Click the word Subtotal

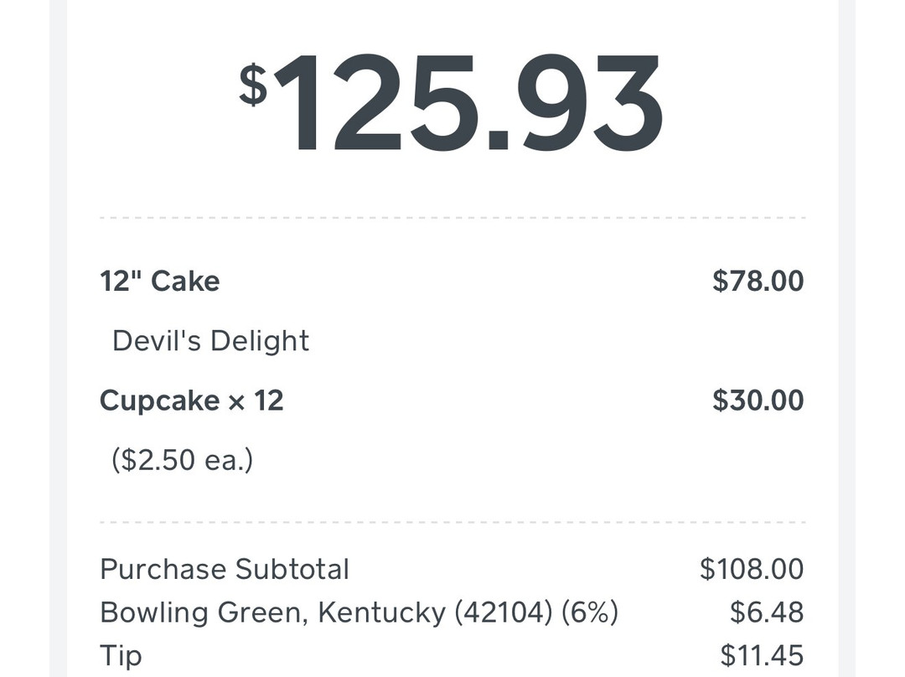click(292, 569)
